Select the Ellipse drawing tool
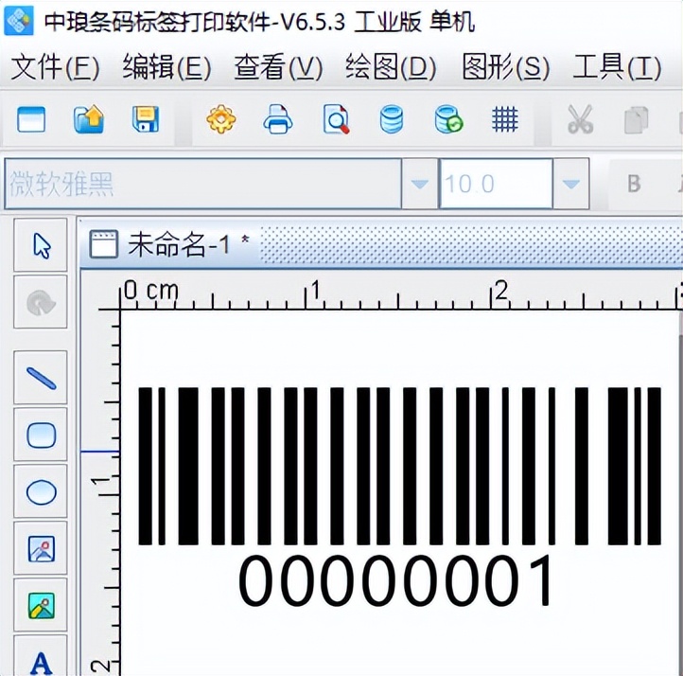The image size is (683, 676). pyautogui.click(x=41, y=491)
